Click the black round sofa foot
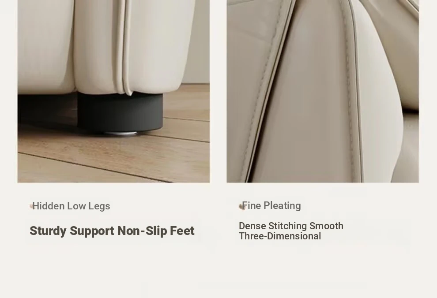This screenshot has height=298, width=437. point(120,112)
